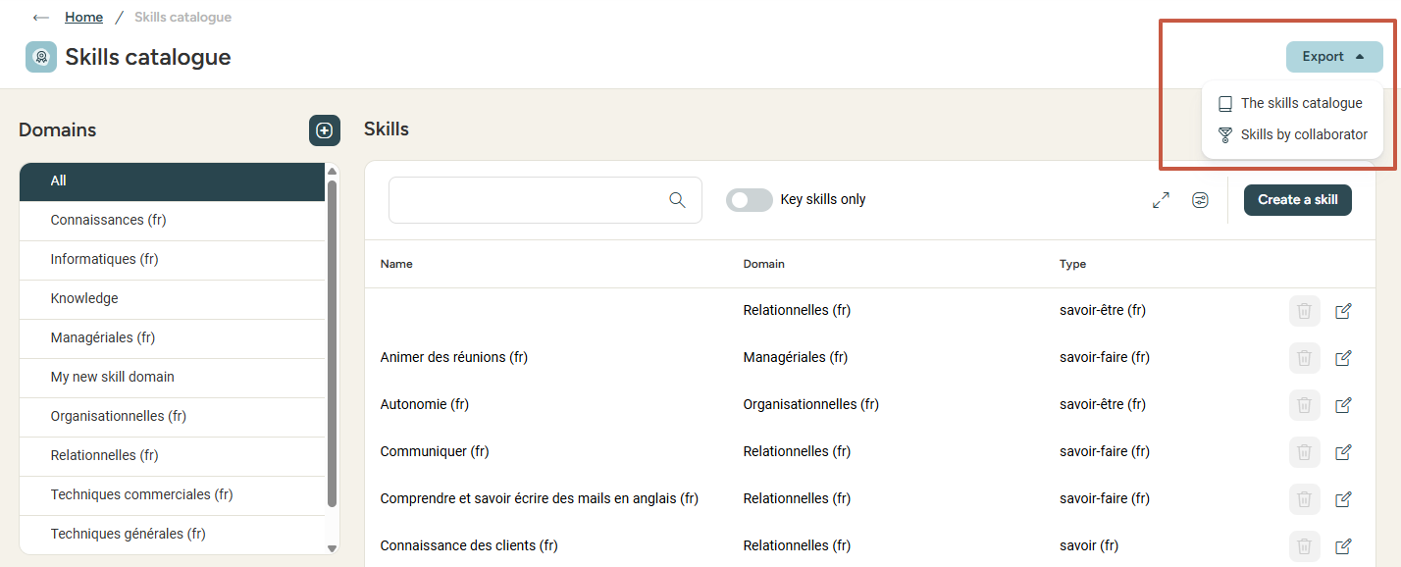Edit the Communiquer skill row
1401x567 pixels.
click(x=1343, y=452)
